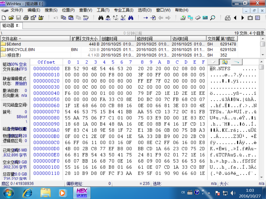
Task: Sort by 访问时间 column header
Action: click(x=189, y=39)
